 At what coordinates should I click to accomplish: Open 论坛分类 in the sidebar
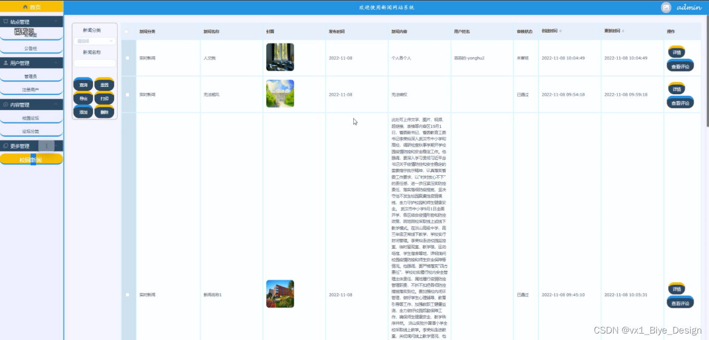point(31,132)
